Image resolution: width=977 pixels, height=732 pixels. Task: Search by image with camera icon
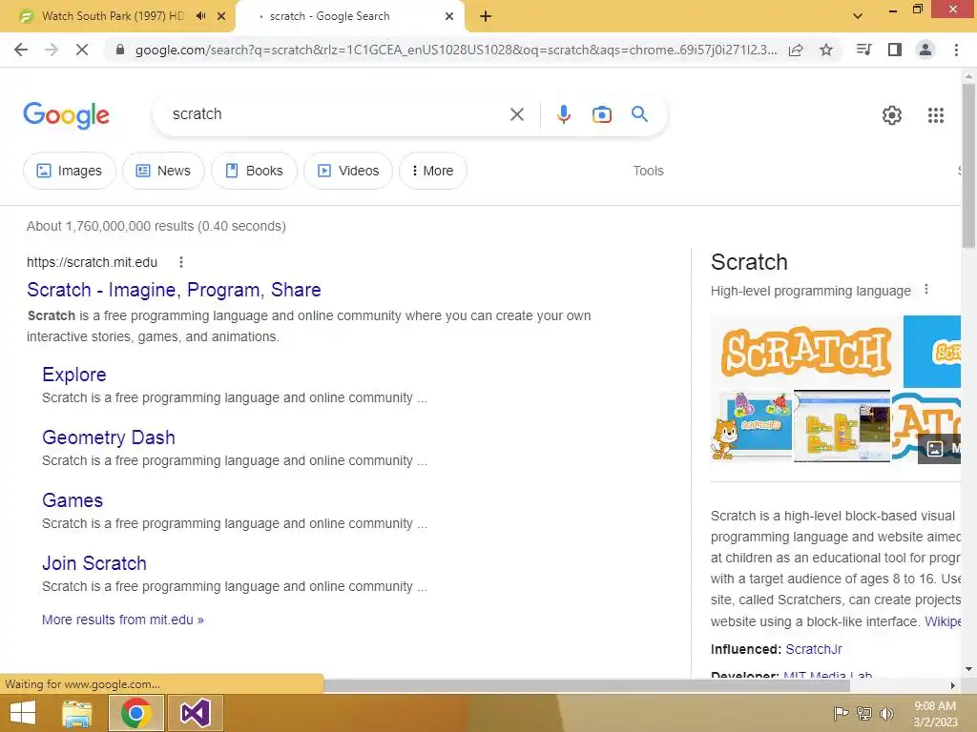tap(602, 114)
